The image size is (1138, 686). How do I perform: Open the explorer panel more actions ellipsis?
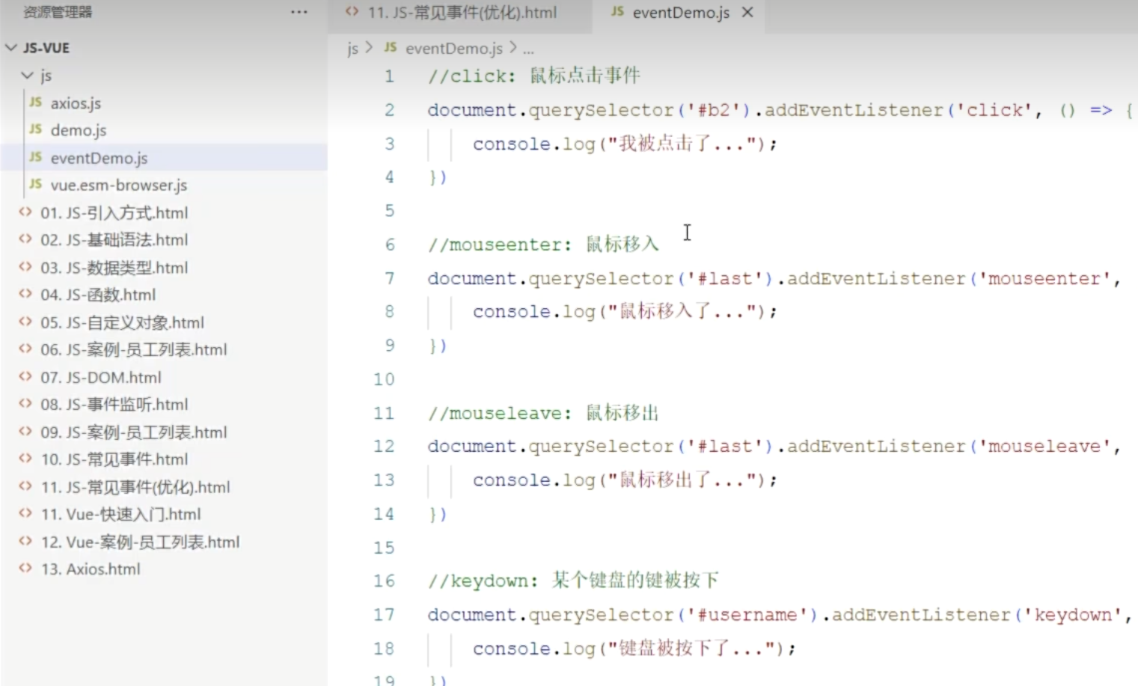299,12
